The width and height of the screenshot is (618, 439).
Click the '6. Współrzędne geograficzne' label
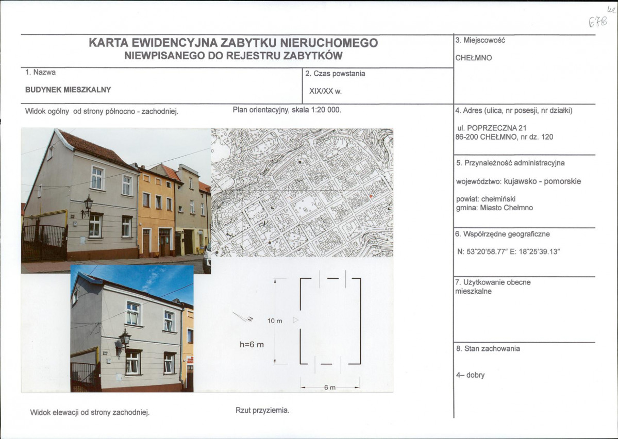[x=502, y=234]
